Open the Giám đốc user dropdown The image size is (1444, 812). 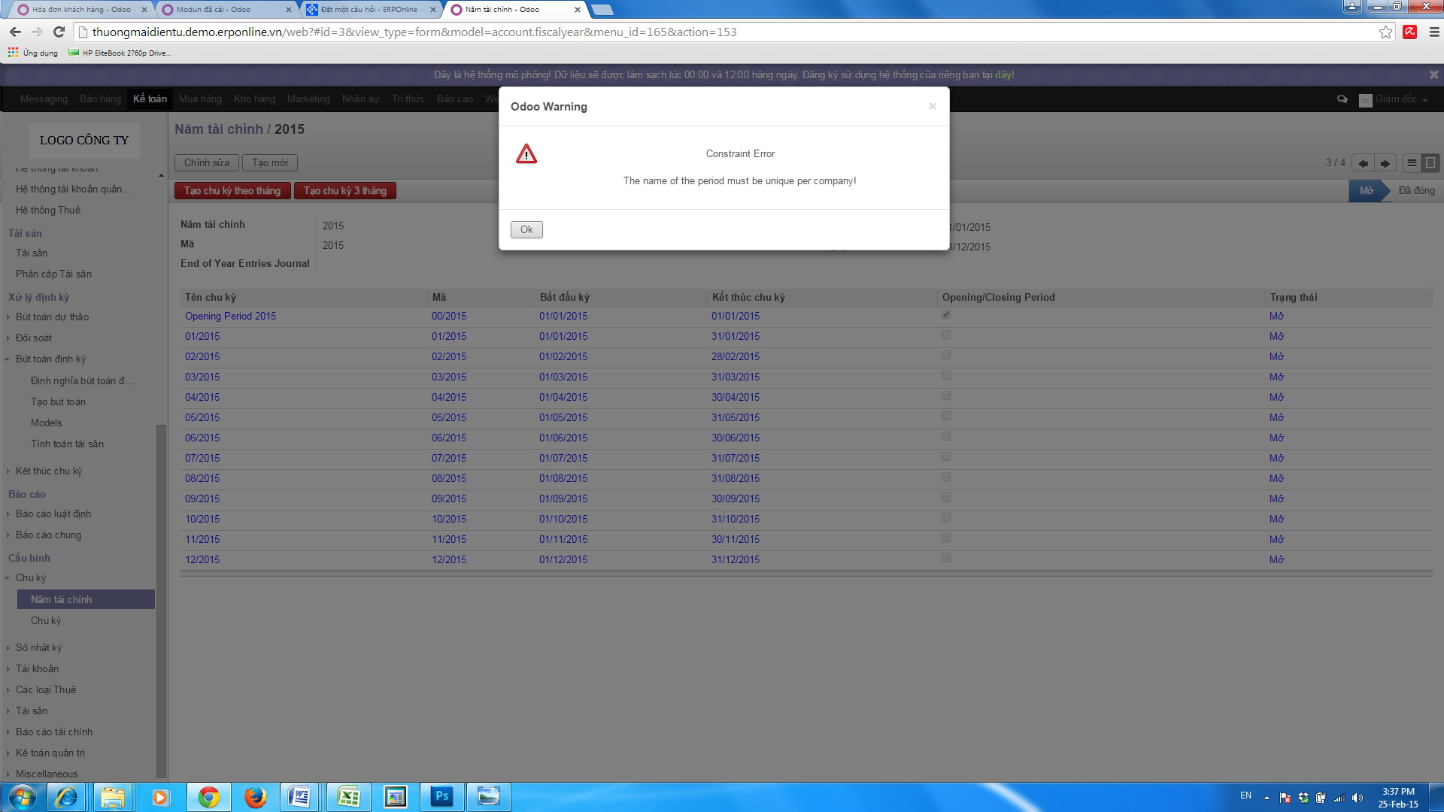point(1394,99)
